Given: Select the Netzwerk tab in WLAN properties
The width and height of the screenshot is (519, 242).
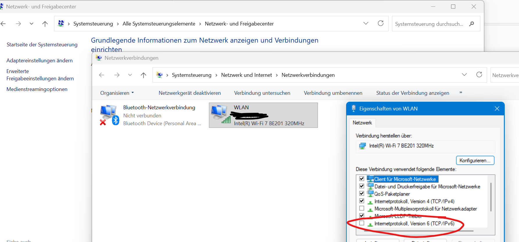Looking at the screenshot, I should (x=362, y=123).
